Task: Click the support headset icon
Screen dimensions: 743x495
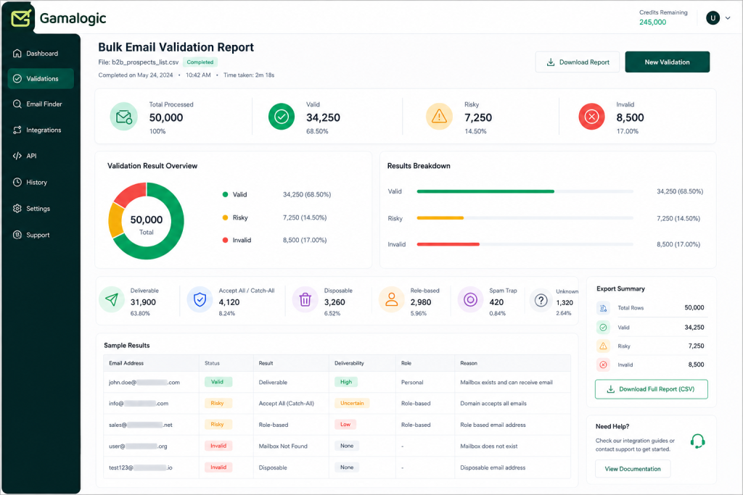Action: (697, 441)
